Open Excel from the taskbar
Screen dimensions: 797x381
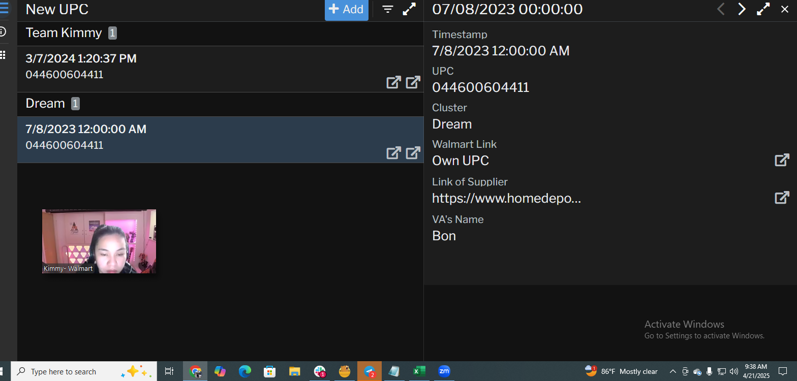coord(419,371)
